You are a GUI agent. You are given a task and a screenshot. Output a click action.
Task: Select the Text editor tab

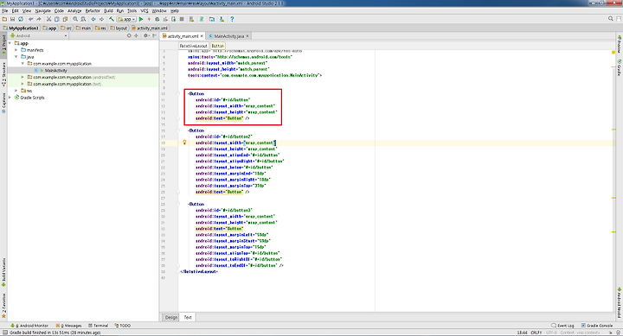(x=188, y=317)
